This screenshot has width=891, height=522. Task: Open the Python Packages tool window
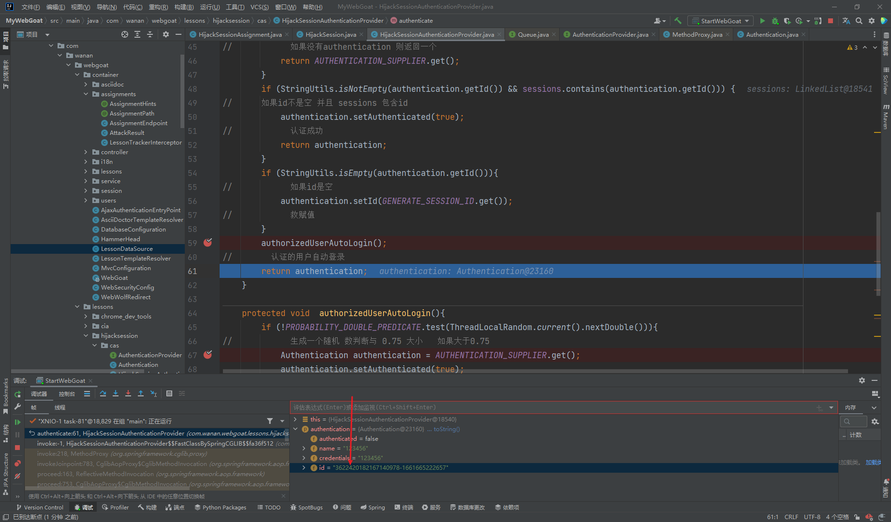pos(221,507)
